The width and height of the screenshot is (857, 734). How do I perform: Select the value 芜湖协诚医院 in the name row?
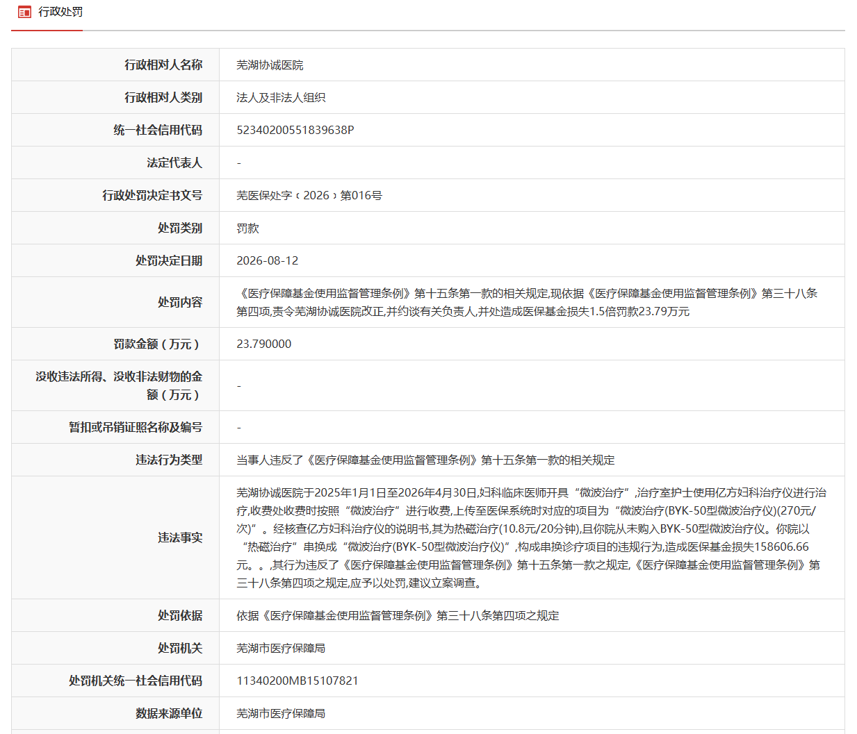coord(270,65)
